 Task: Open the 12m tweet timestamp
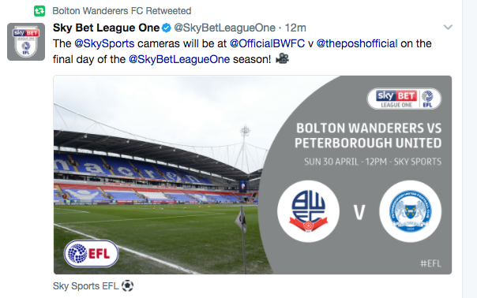[295, 28]
